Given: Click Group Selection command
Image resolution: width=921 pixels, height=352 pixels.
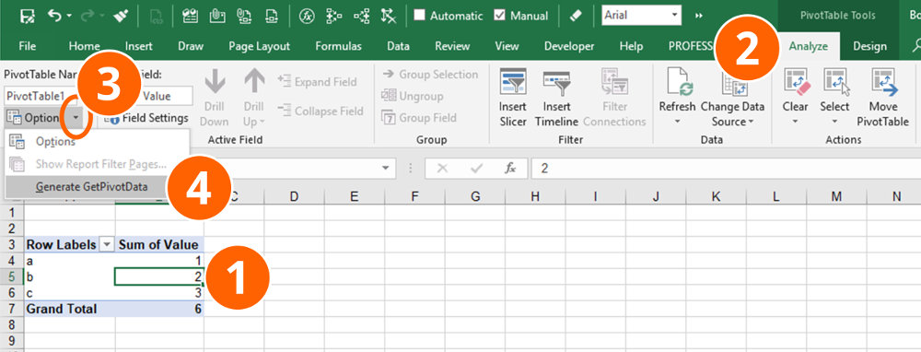Looking at the screenshot, I should point(430,75).
